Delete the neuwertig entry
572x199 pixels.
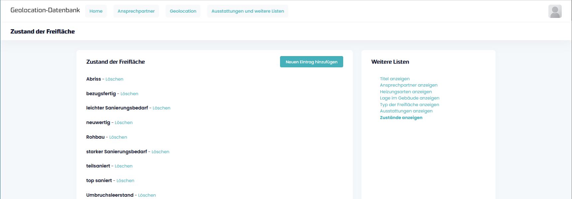tap(124, 122)
